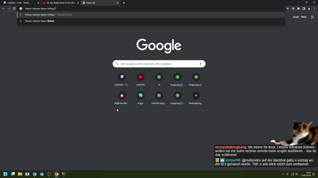Expand the tab search chevron

pos(291,2)
